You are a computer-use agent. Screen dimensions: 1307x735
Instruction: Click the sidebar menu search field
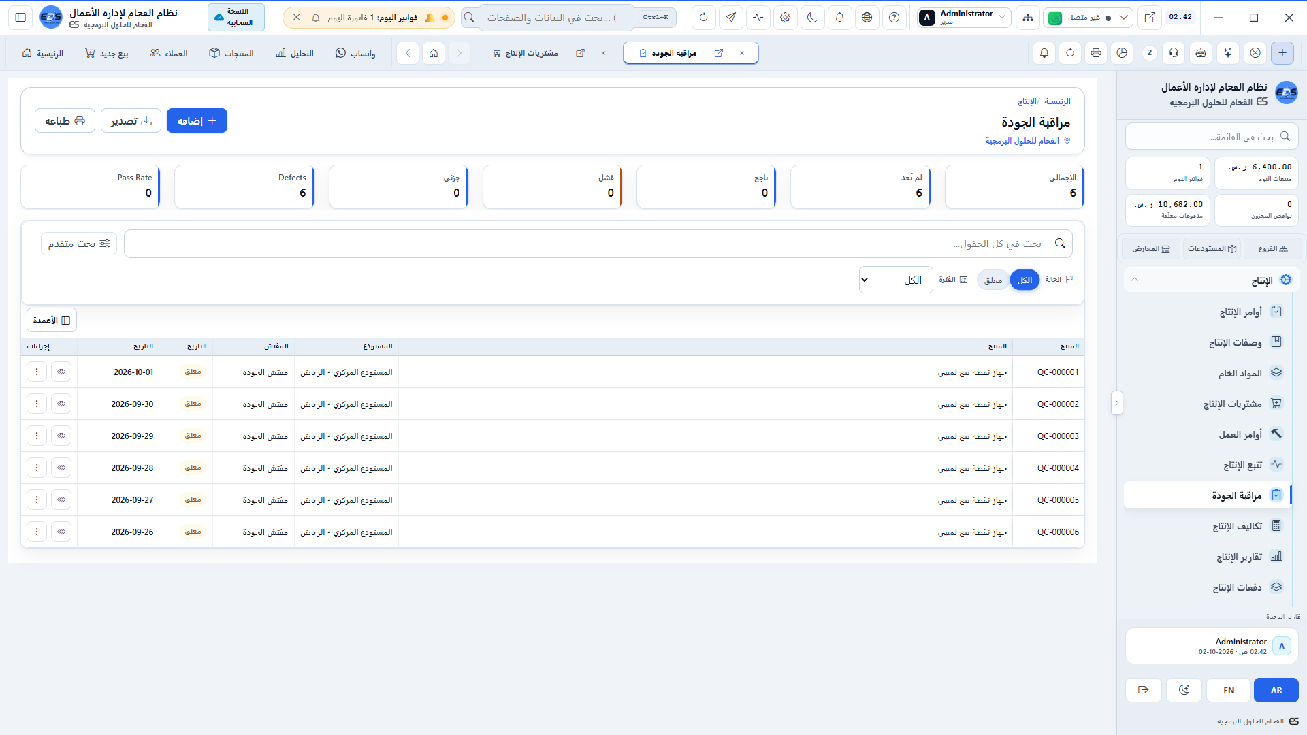pyautogui.click(x=1212, y=137)
